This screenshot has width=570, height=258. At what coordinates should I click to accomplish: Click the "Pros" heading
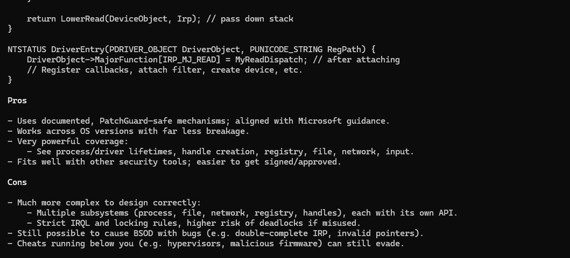click(x=17, y=101)
